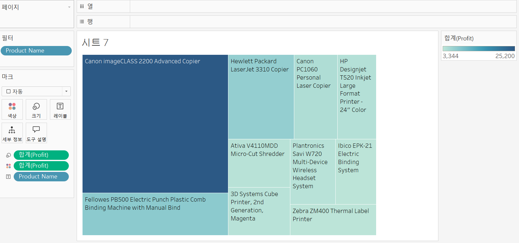Select the 합계(Profit) color pill
The height and width of the screenshot is (243, 519).
click(41, 166)
